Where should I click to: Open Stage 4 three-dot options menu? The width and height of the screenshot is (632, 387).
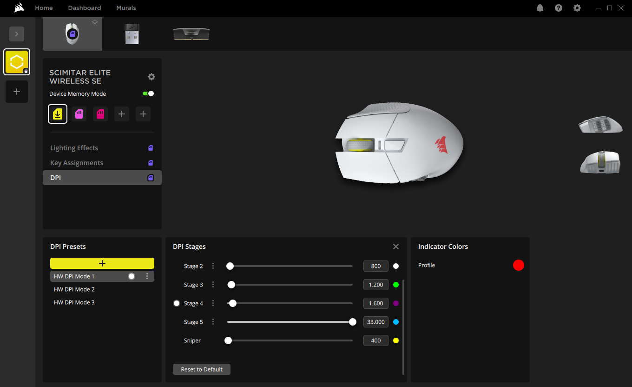(213, 303)
